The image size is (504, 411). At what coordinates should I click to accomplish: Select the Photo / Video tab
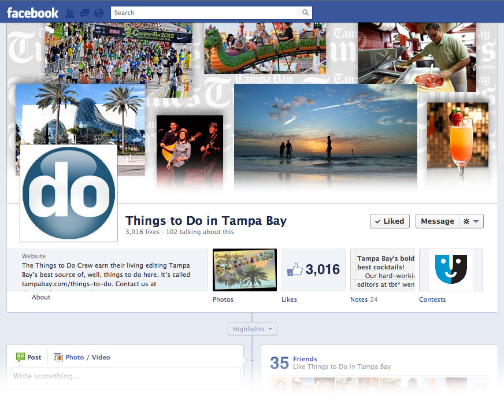coord(82,357)
